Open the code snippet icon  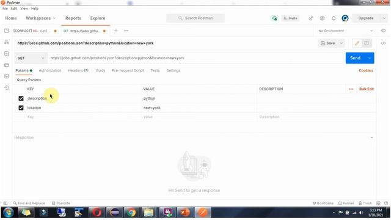[383, 43]
